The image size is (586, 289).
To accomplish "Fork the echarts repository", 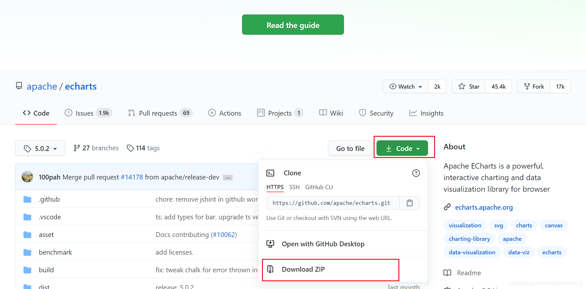I will (534, 86).
